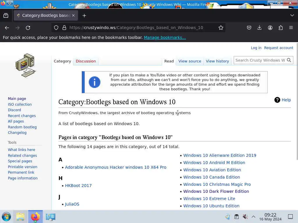Image resolution: width=298 pixels, height=223 pixels.
Task: Open Firefox hamburger application menu
Action: (x=291, y=28)
